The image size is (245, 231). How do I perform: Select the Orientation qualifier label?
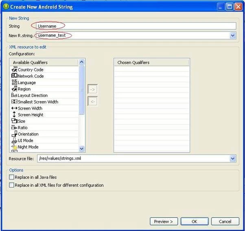click(28, 134)
